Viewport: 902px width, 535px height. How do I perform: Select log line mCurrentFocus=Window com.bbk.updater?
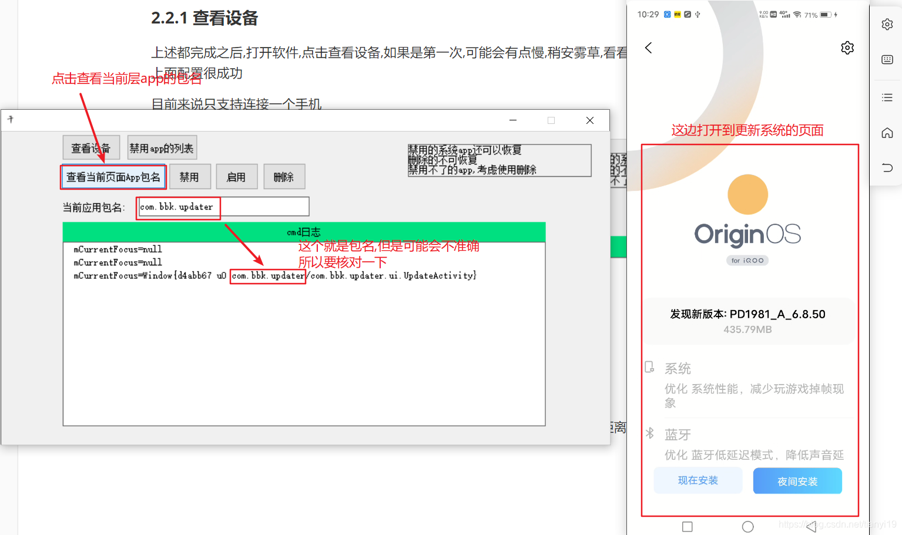pyautogui.click(x=275, y=275)
